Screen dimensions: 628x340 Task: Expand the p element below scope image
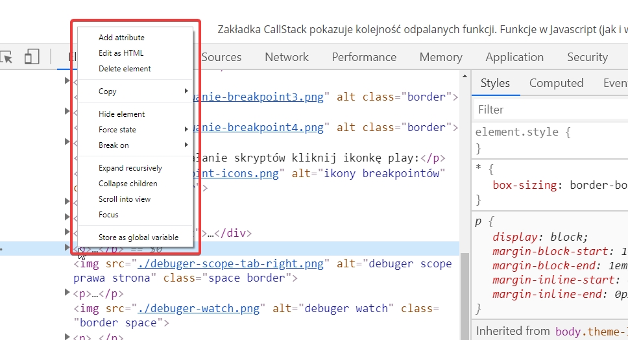click(67, 293)
